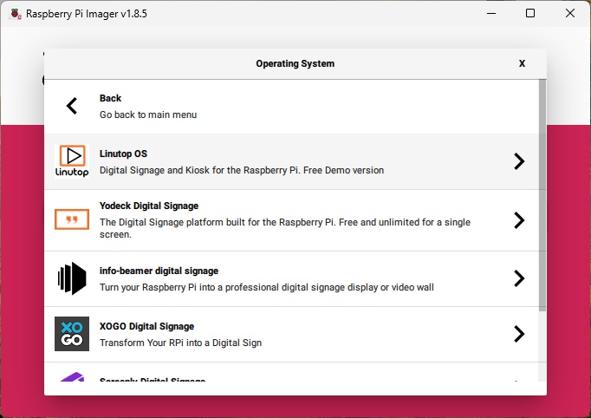
Task: Choose the Yodeck Digital Signage entry title
Action: [149, 206]
